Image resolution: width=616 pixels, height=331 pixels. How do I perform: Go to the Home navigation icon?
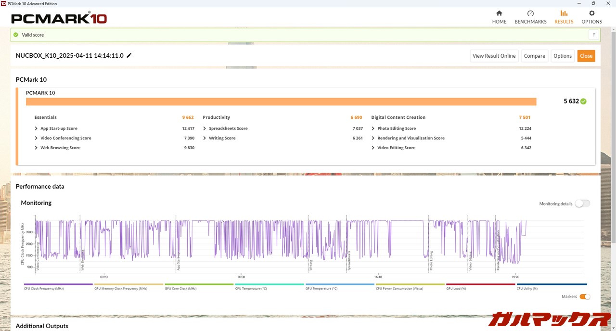499,13
